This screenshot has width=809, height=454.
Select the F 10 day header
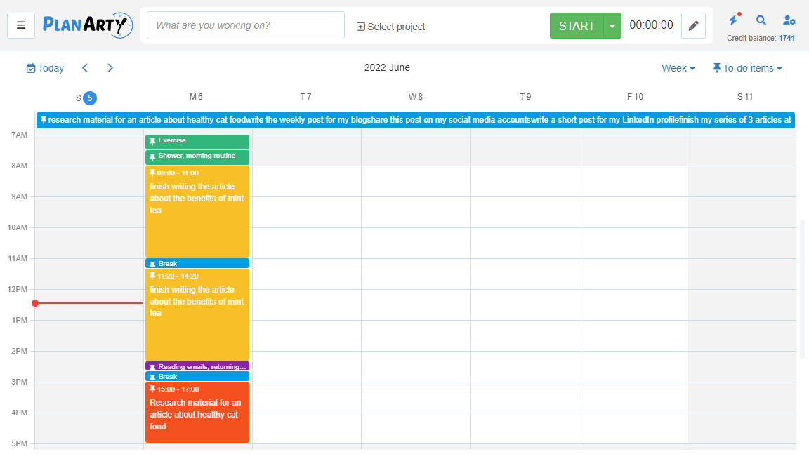[635, 97]
